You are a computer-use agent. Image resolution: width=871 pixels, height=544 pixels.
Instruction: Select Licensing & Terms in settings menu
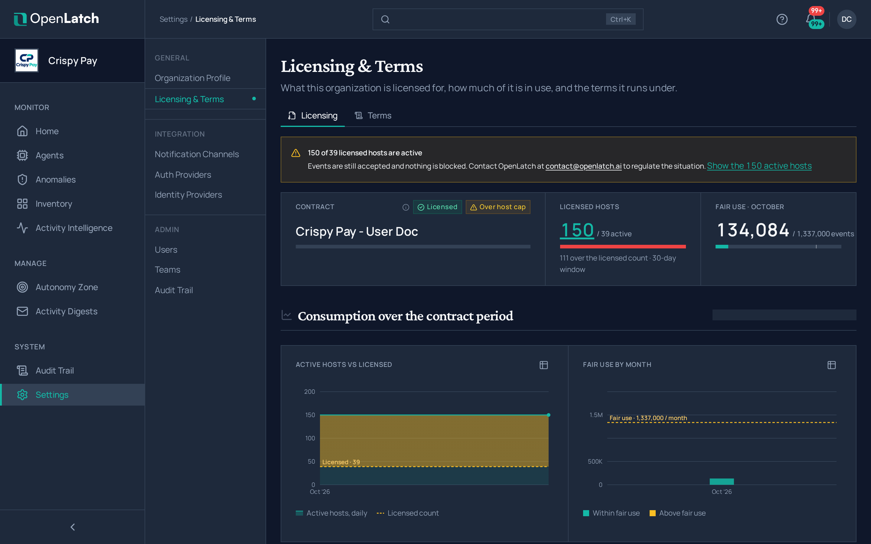tap(205, 99)
